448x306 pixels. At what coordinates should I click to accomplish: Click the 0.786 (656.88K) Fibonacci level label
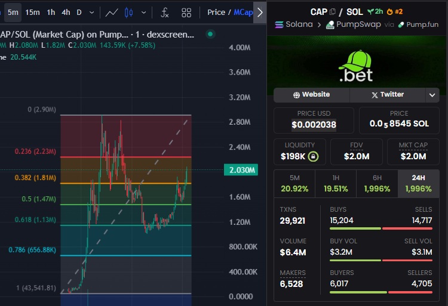coord(32,250)
